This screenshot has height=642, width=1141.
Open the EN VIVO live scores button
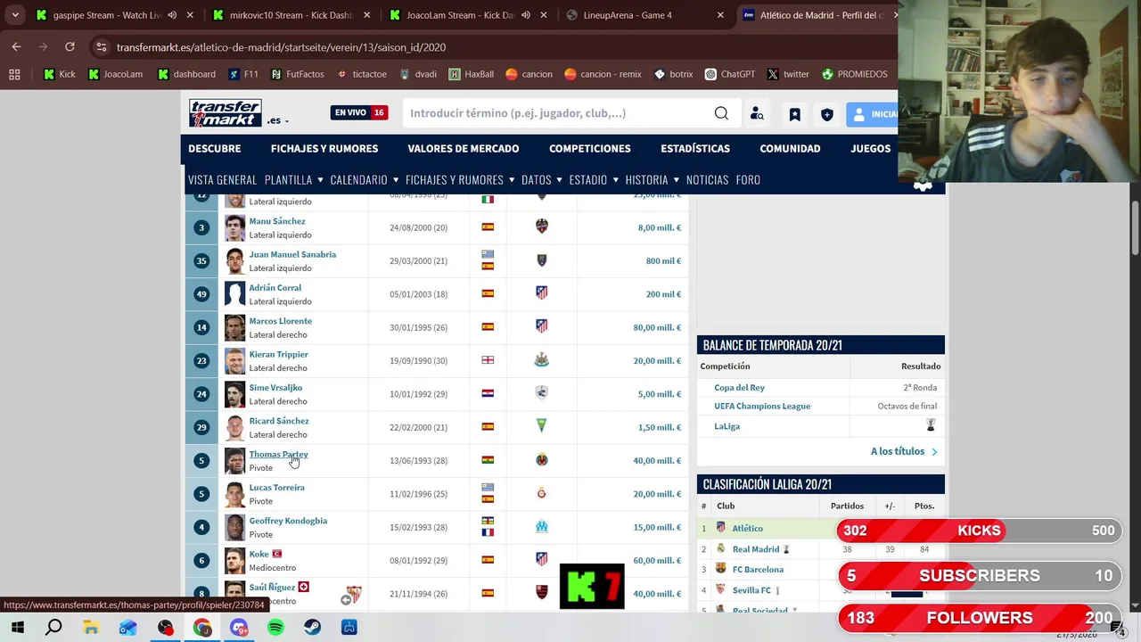(x=359, y=112)
